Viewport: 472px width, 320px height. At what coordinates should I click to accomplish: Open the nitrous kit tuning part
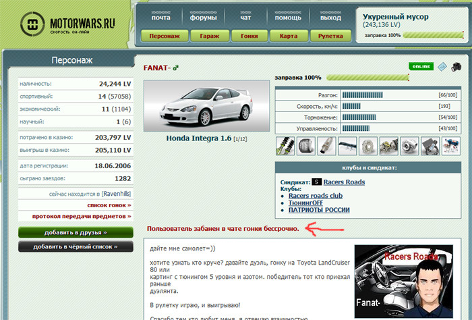click(451, 146)
